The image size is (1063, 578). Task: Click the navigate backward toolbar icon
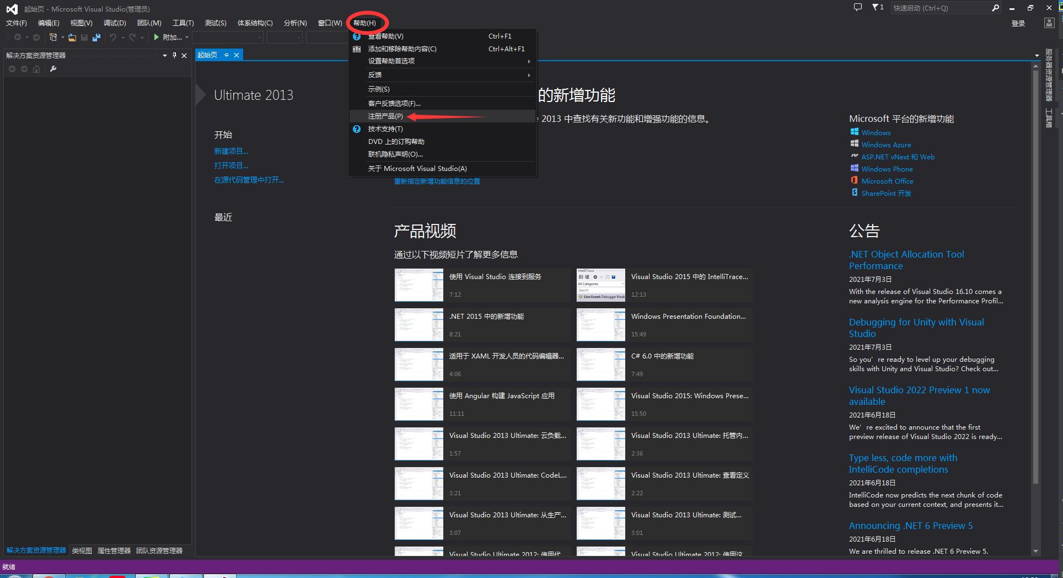pyautogui.click(x=18, y=37)
